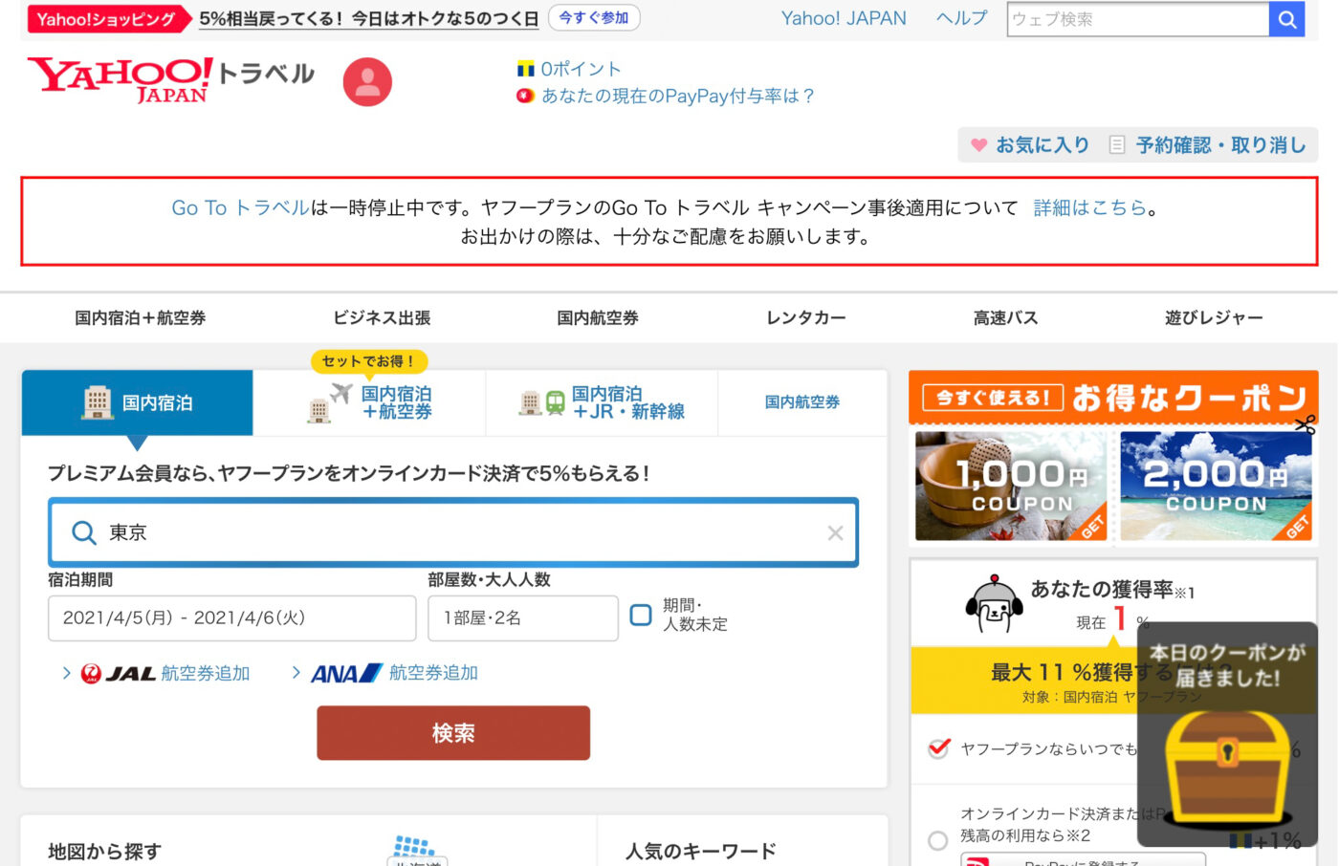This screenshot has height=866, width=1339.
Task: Click the dog mascot icon in 獲得率 panel
Action: tap(994, 605)
